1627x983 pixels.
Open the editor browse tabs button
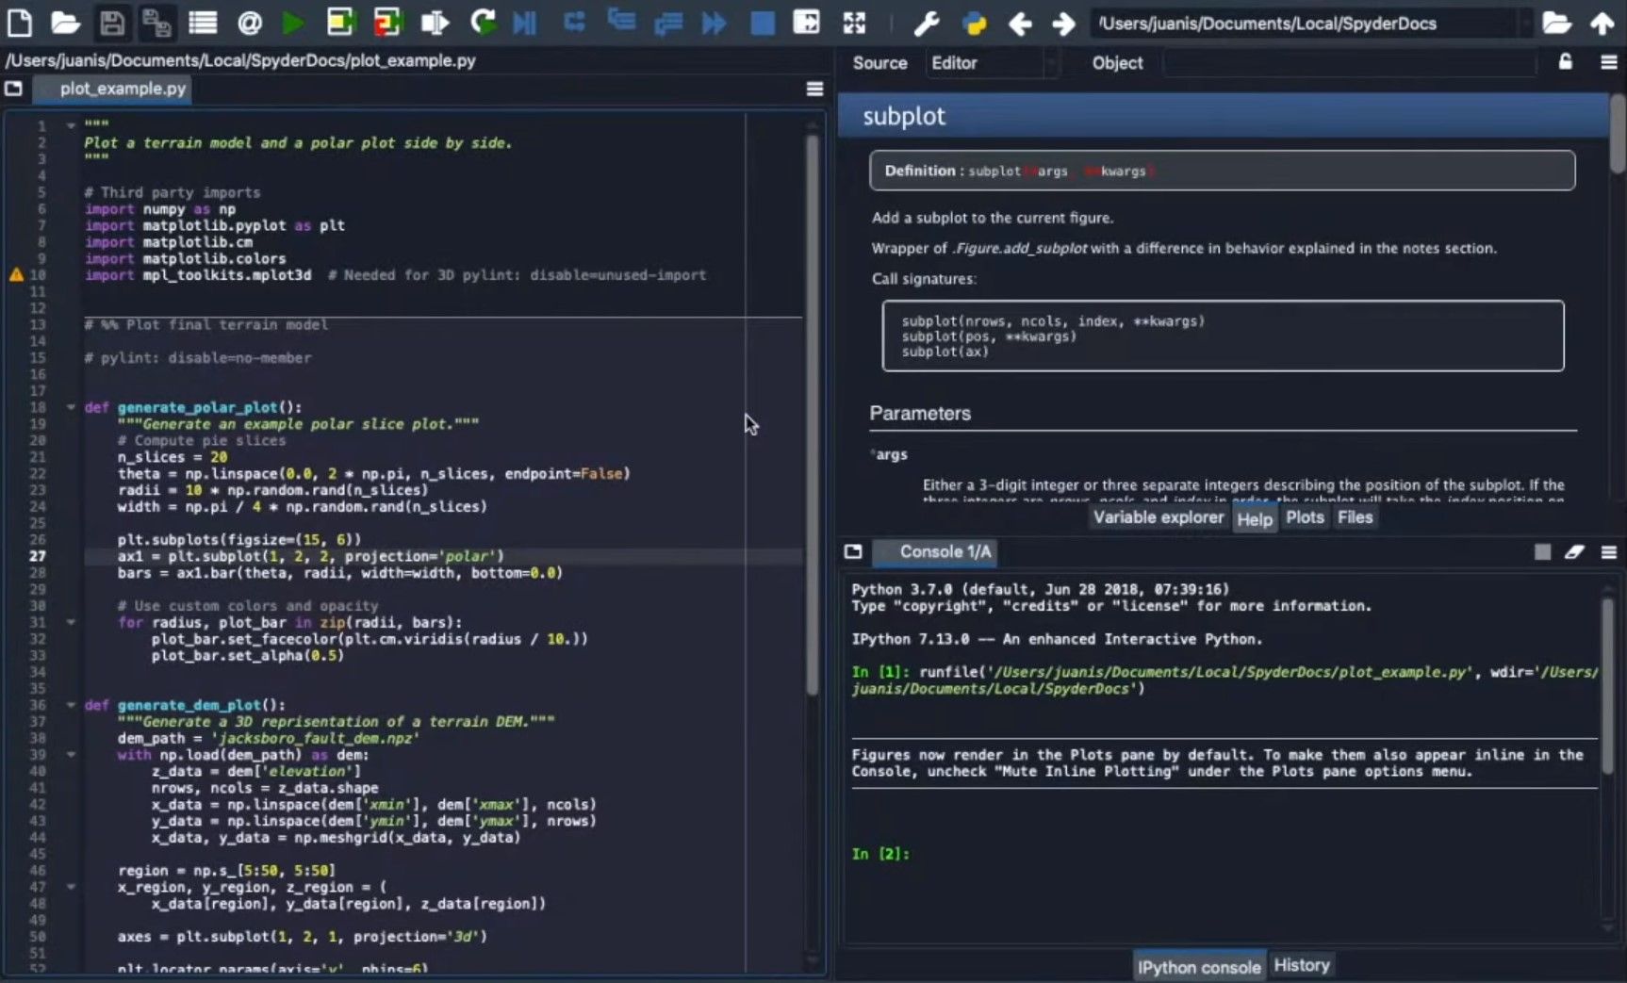point(13,89)
